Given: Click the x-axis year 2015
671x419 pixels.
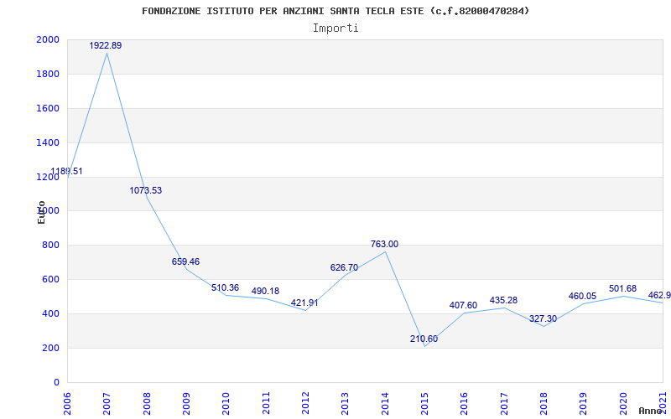Looking at the screenshot, I should pos(424,403).
